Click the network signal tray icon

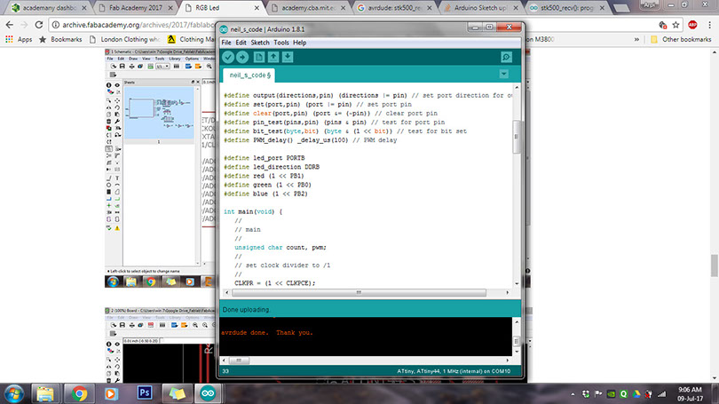pos(661,394)
